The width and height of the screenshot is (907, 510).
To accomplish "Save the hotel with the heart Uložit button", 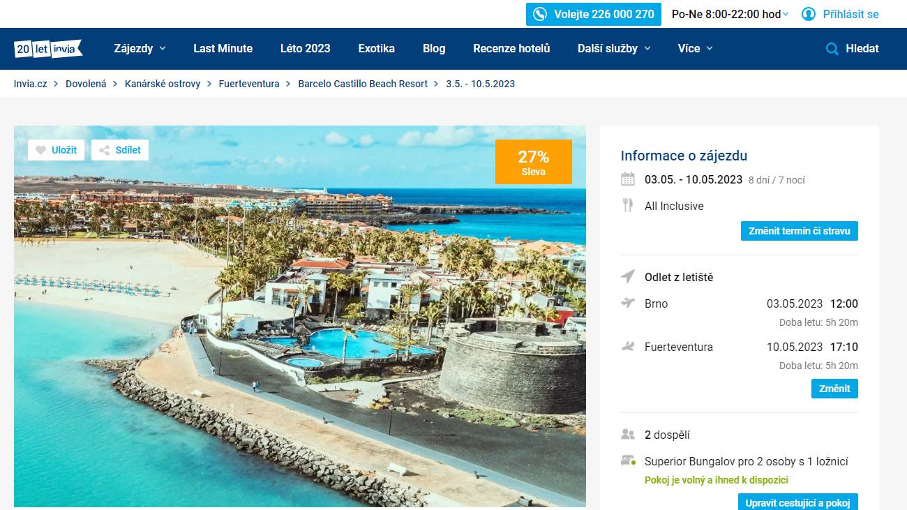I will tap(56, 150).
